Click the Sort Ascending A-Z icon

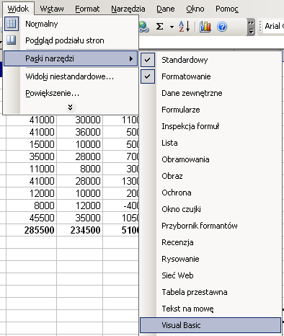(185, 26)
